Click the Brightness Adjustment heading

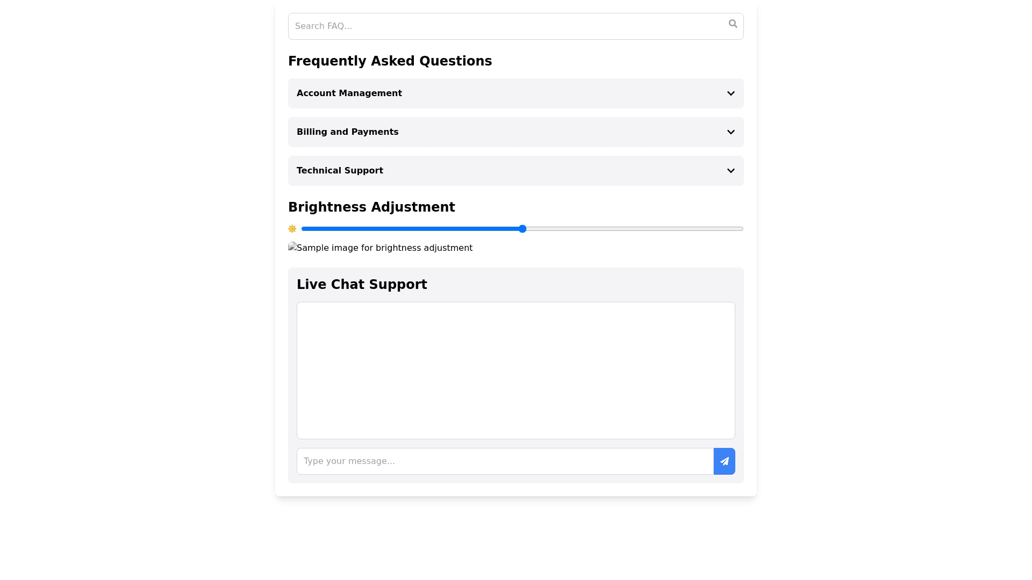371,207
